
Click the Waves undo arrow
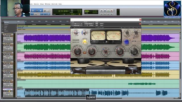pos(75,28)
